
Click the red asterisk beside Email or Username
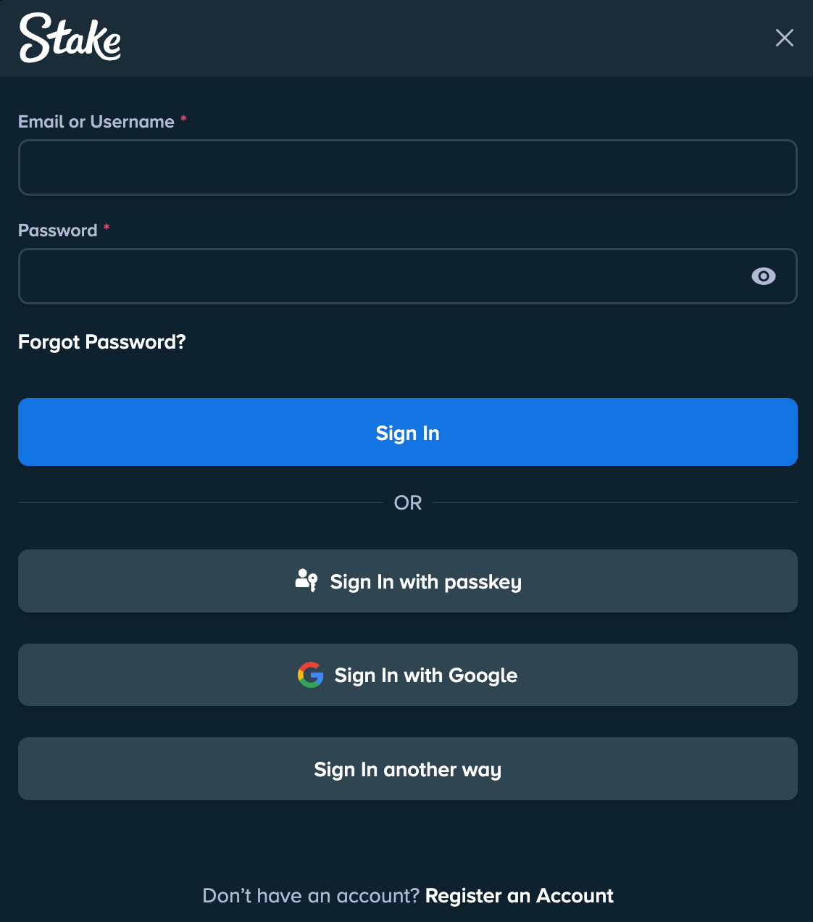coord(184,119)
